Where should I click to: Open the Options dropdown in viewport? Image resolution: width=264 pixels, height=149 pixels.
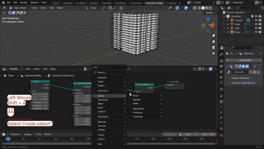point(210,13)
